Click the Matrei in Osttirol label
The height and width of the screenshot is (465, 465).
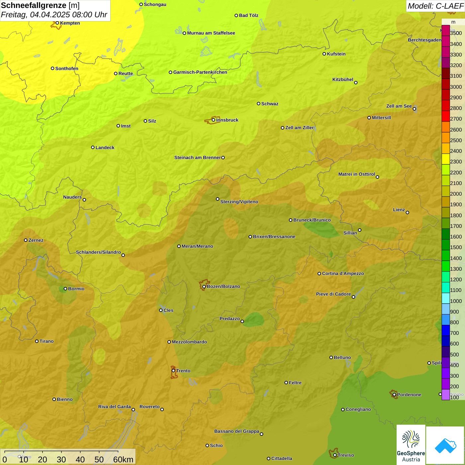[357, 174]
